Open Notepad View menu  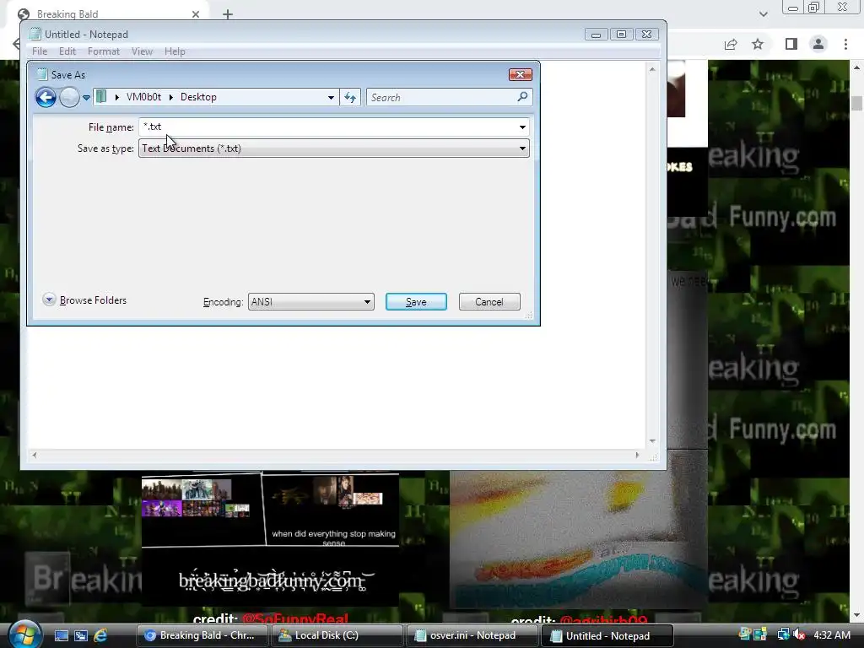tap(142, 51)
